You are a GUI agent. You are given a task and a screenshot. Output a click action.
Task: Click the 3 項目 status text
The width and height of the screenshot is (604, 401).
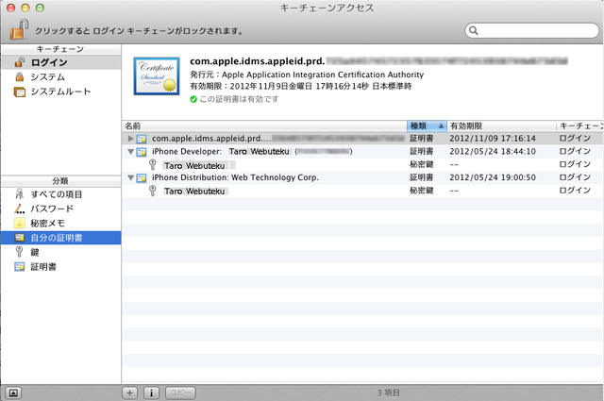(x=388, y=393)
